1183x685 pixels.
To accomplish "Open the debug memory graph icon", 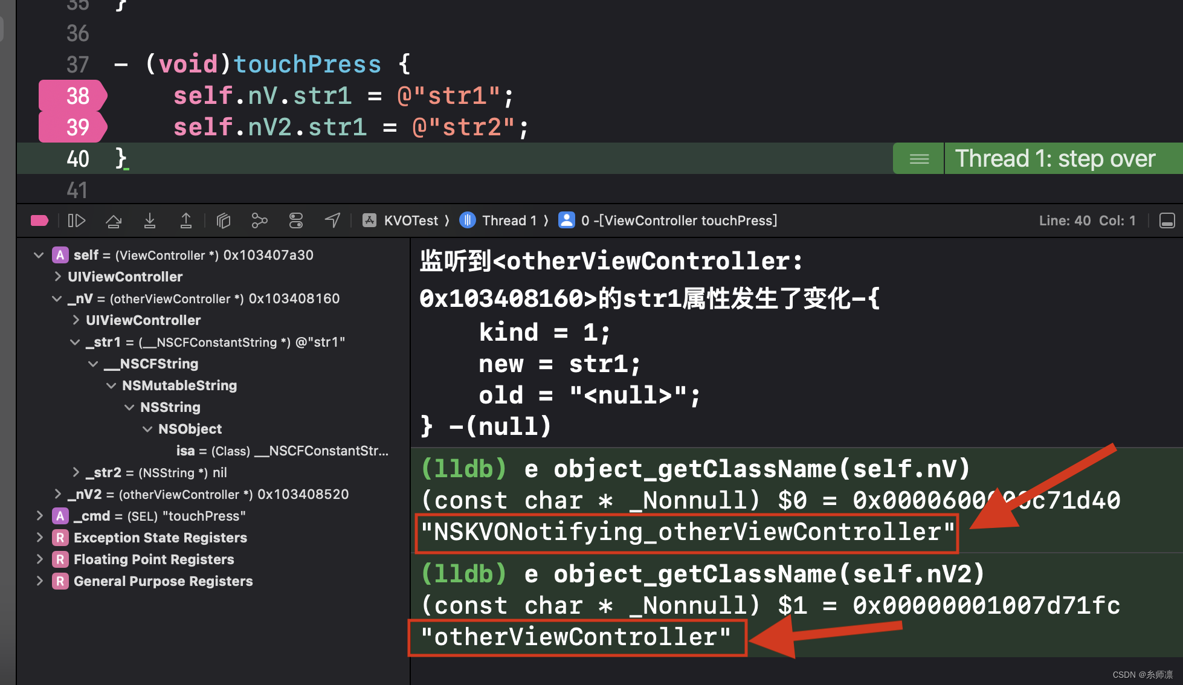I will pyautogui.click(x=259, y=220).
